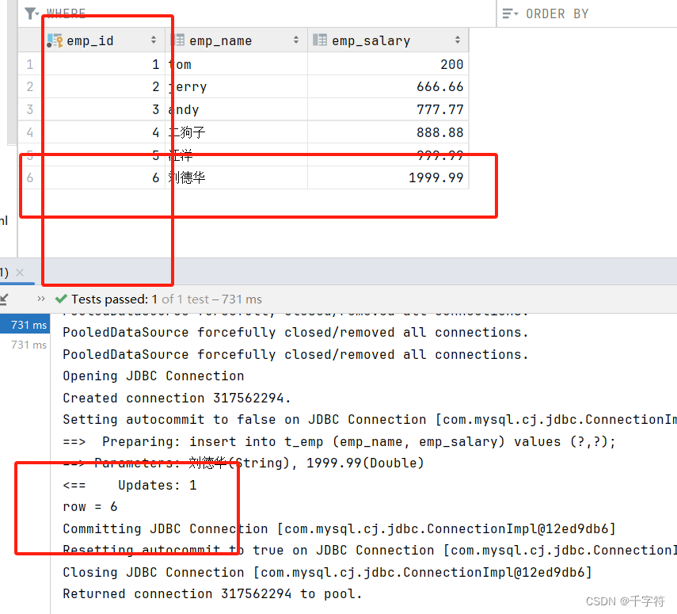Select highlighted 731 ms test entry

[25, 325]
